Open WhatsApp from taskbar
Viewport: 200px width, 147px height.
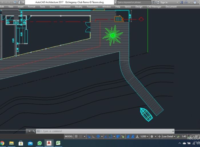pyautogui.click(x=39, y=143)
